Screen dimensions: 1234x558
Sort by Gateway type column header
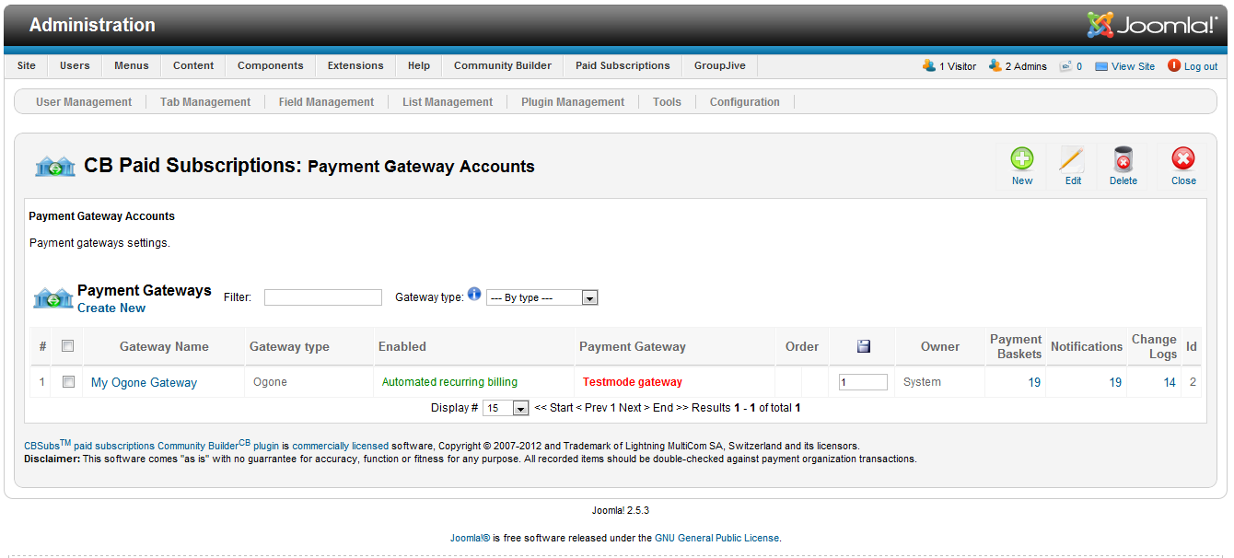289,346
